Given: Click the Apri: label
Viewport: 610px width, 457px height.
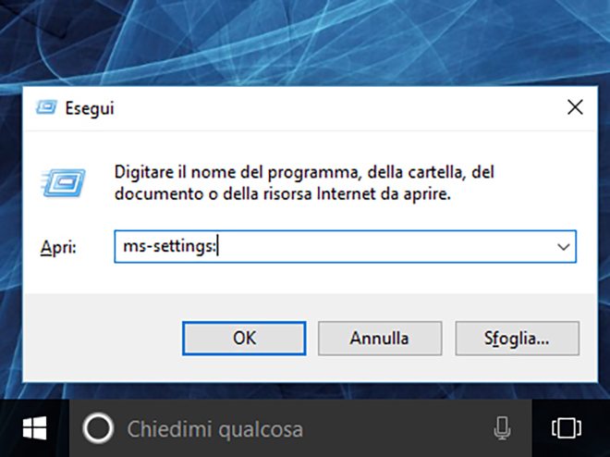Looking at the screenshot, I should [58, 248].
